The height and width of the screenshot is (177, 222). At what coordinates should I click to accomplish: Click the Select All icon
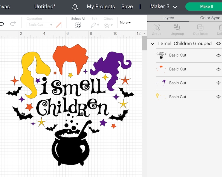78,25
